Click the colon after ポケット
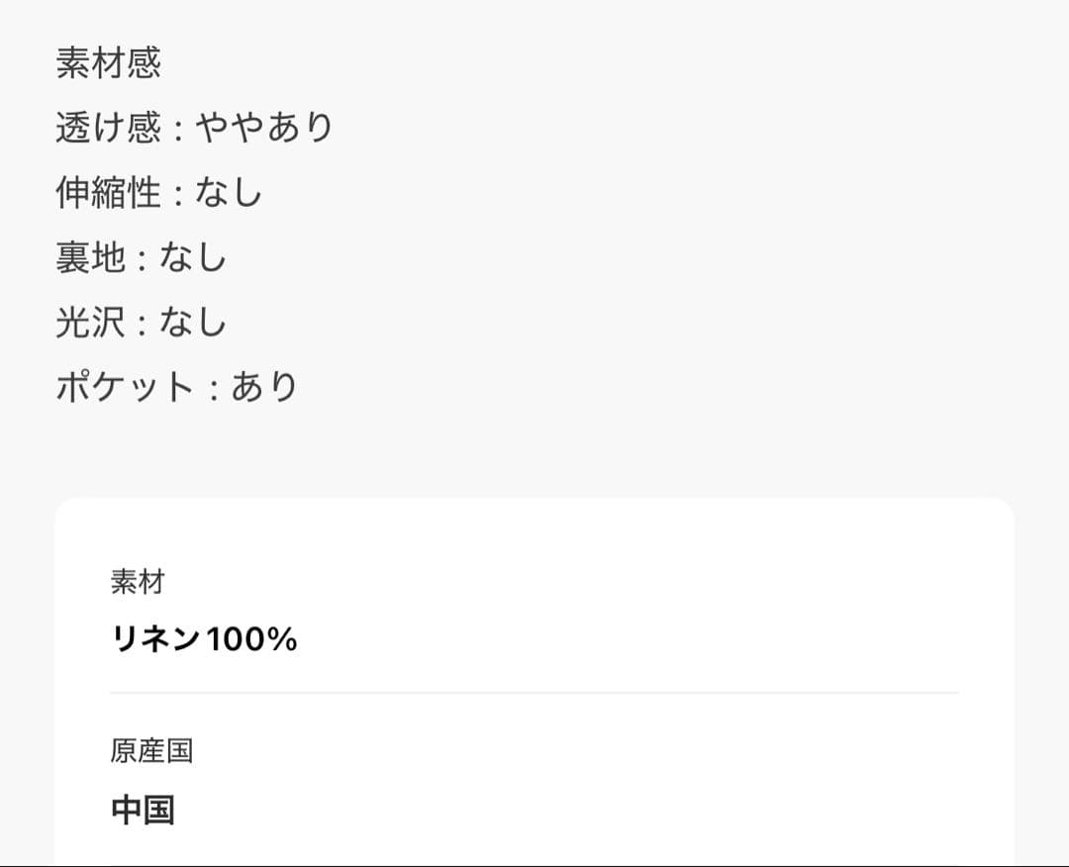1069x867 pixels. (213, 389)
